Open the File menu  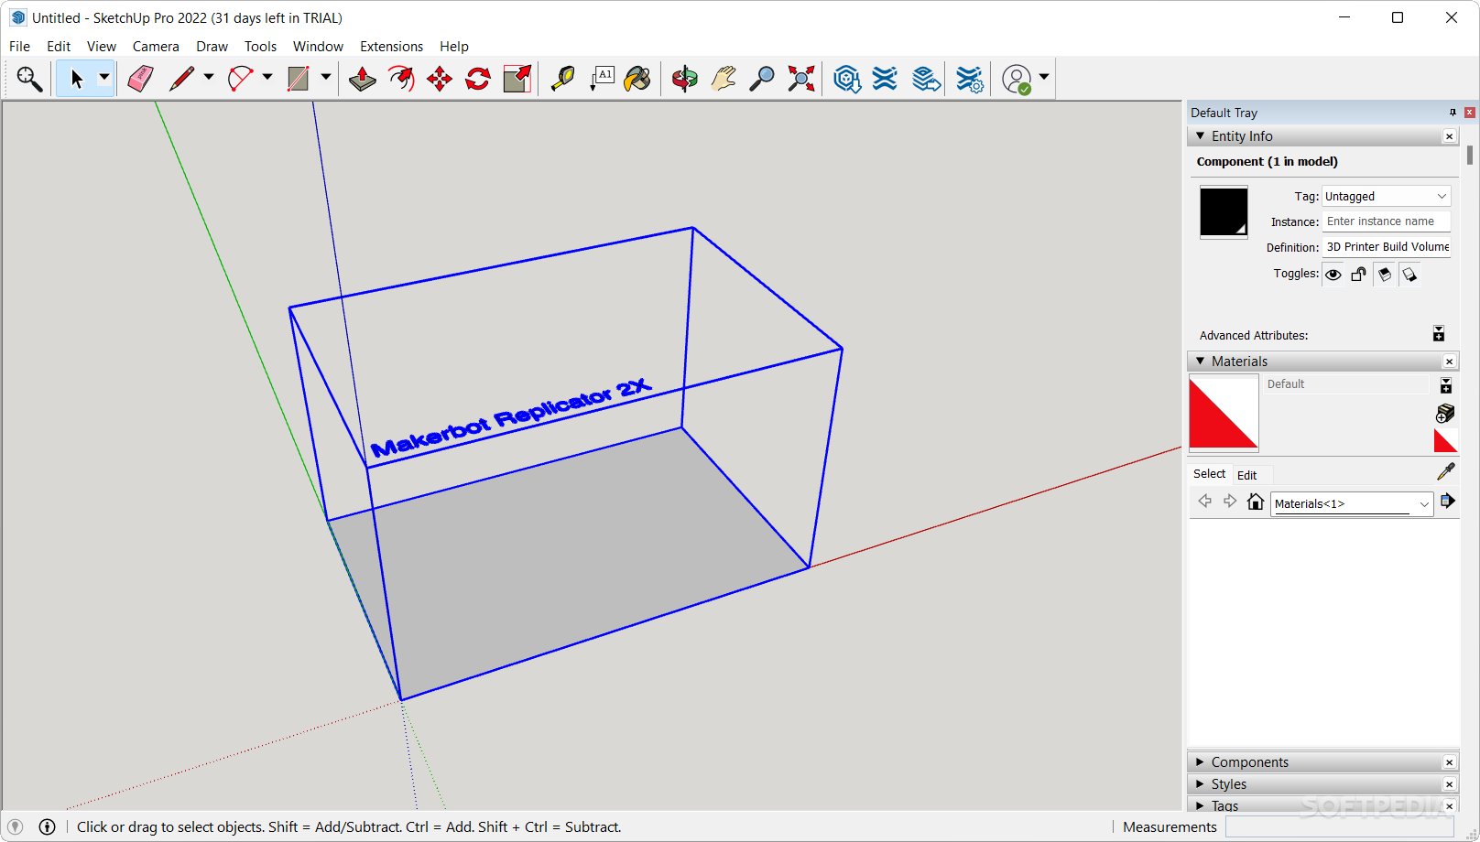click(19, 47)
